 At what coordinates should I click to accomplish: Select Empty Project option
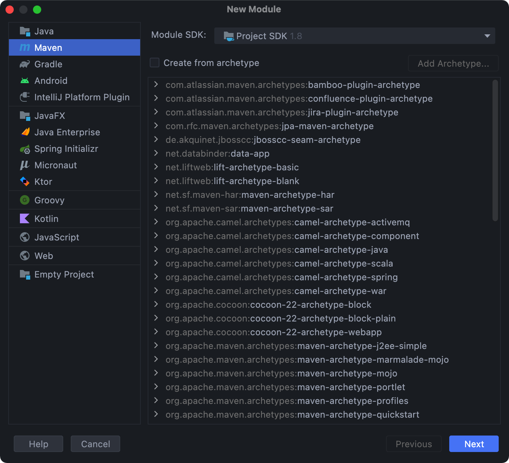pyautogui.click(x=75, y=274)
